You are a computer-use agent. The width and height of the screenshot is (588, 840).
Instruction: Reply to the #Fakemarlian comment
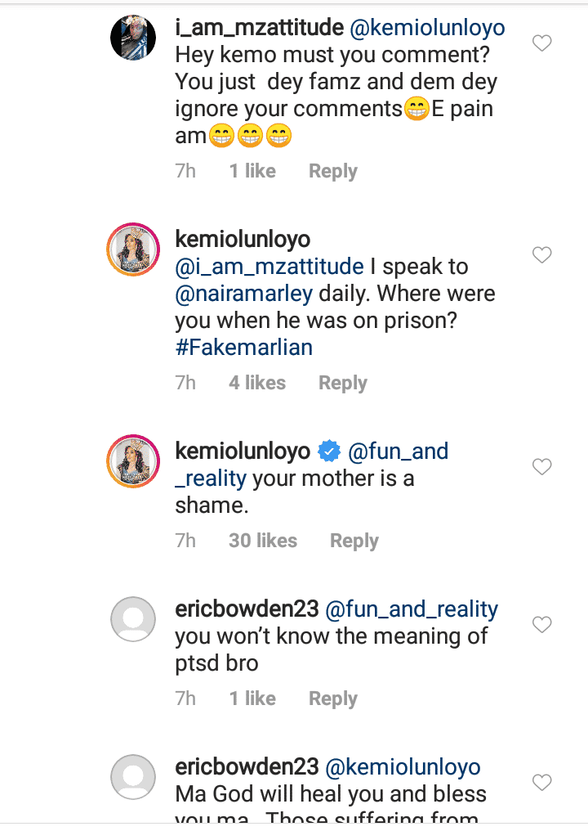tap(342, 383)
